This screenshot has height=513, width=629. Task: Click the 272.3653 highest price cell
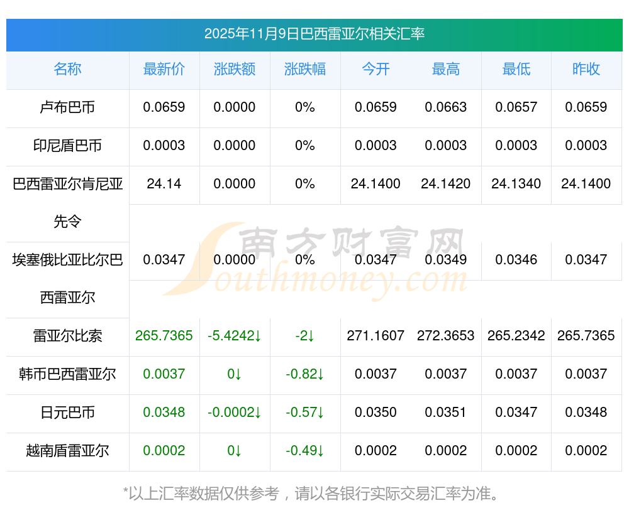[x=446, y=336]
